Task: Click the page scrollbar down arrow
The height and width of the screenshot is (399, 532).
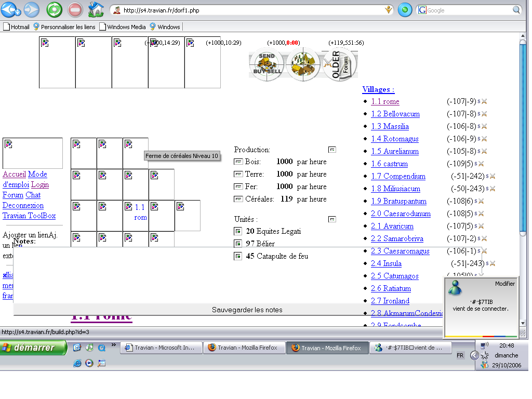Action: 523,323
